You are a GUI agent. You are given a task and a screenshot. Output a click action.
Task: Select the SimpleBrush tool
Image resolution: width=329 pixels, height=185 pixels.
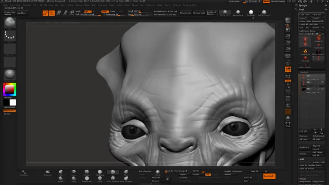coord(305,52)
